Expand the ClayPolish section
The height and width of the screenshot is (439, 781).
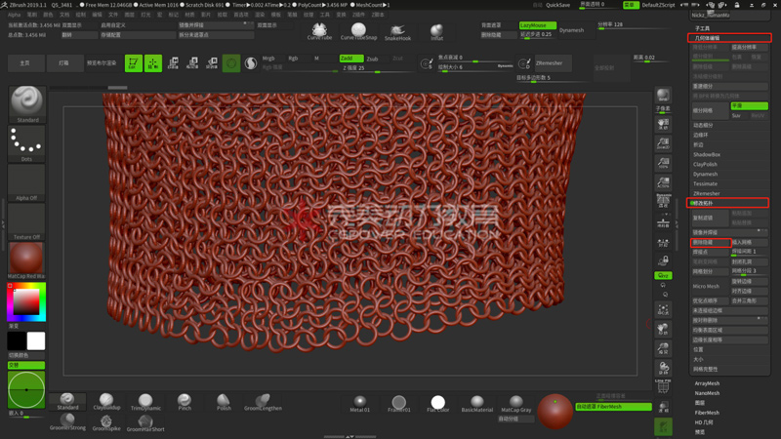(x=705, y=165)
